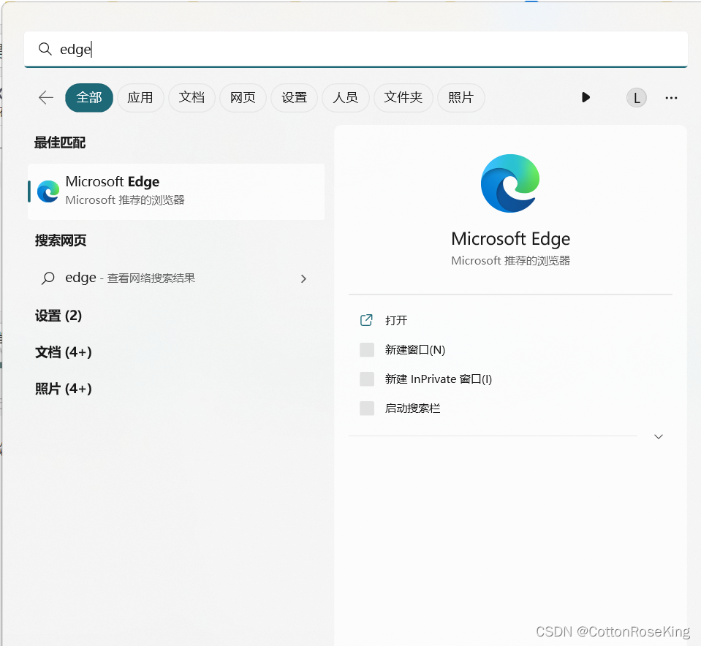
Task: Expand the 照片 (4+) results group
Action: tap(64, 389)
